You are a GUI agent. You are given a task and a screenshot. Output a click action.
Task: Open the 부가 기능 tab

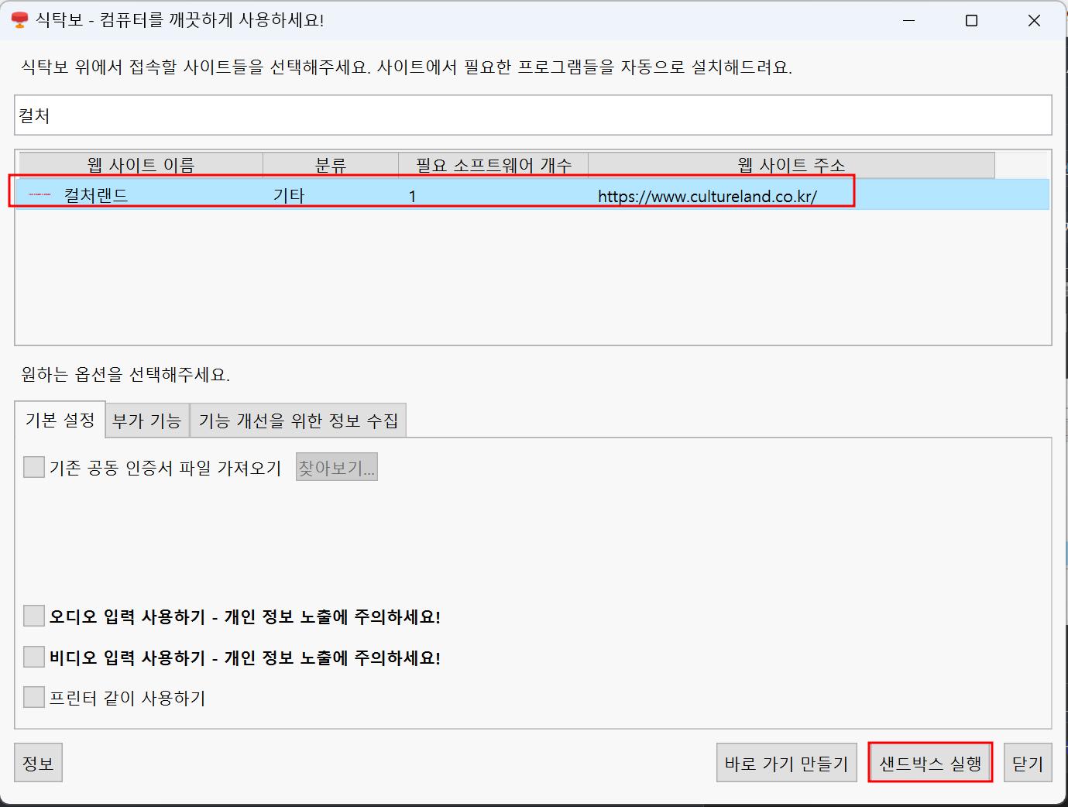pyautogui.click(x=147, y=421)
